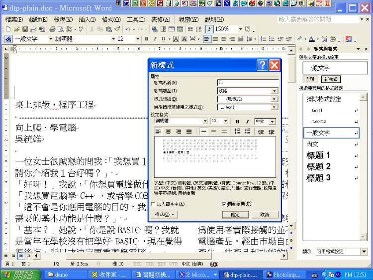The width and height of the screenshot is (373, 280).
Task: Click the 取消 button
Action: pyautogui.click(x=265, y=215)
